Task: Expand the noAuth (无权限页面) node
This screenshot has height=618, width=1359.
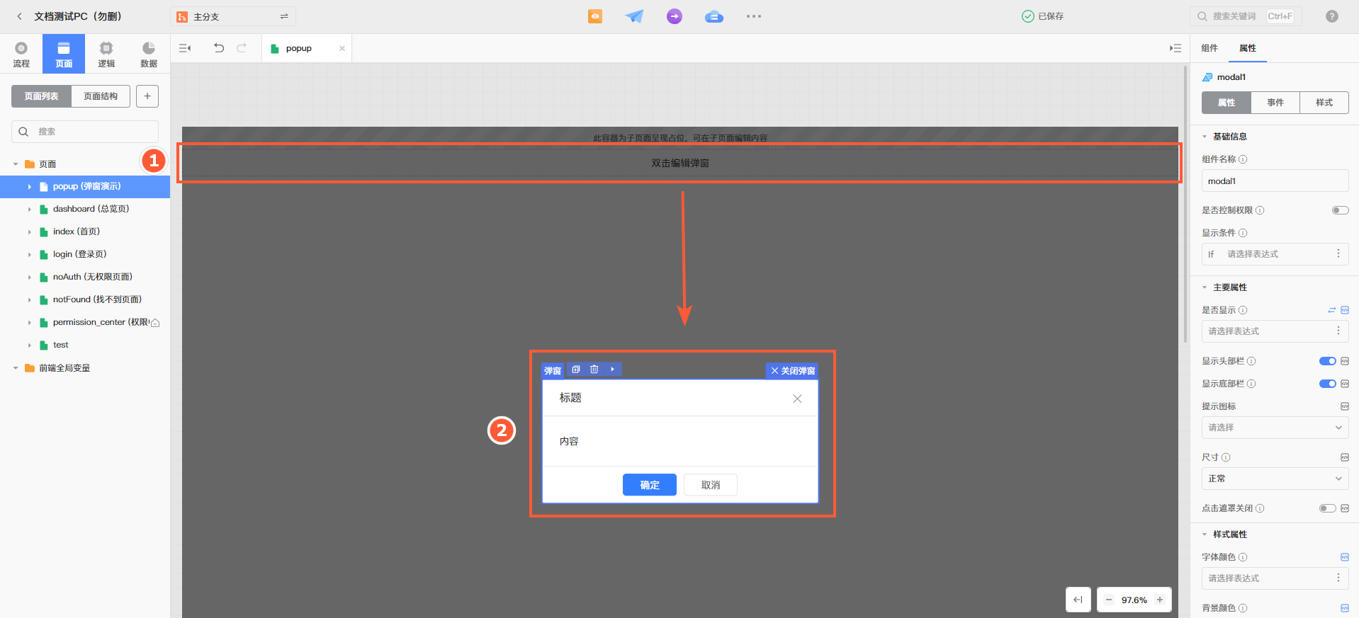Action: (x=30, y=277)
